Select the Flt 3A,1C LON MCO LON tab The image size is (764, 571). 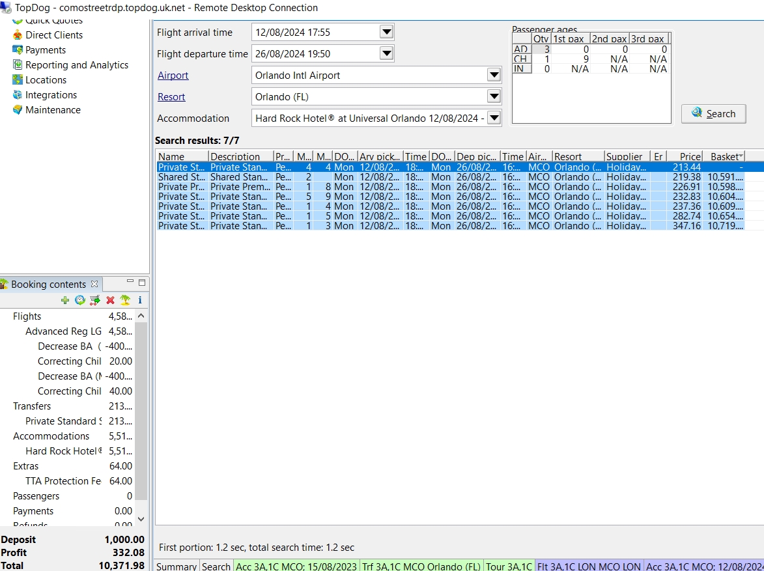589,566
